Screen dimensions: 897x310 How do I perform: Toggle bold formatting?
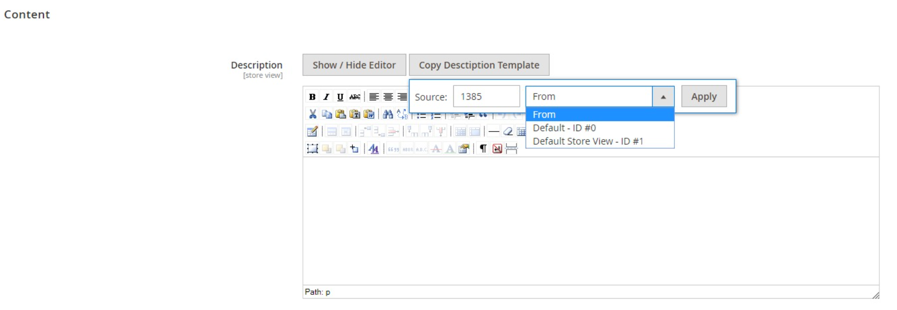312,97
